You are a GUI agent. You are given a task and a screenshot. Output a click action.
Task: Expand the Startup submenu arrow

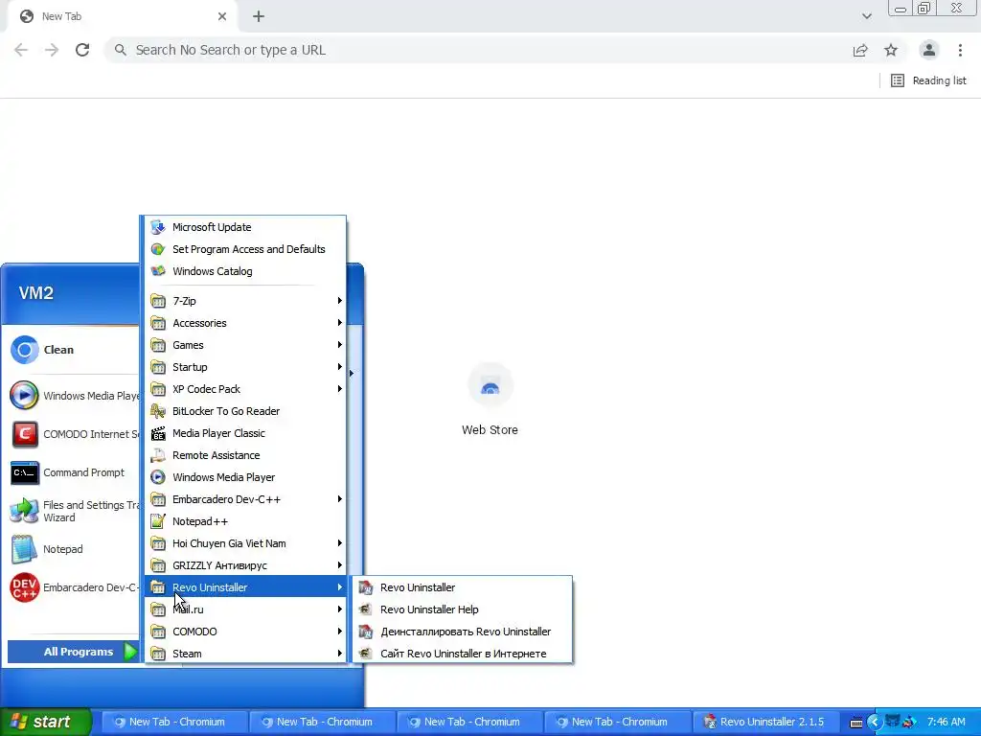coord(340,367)
